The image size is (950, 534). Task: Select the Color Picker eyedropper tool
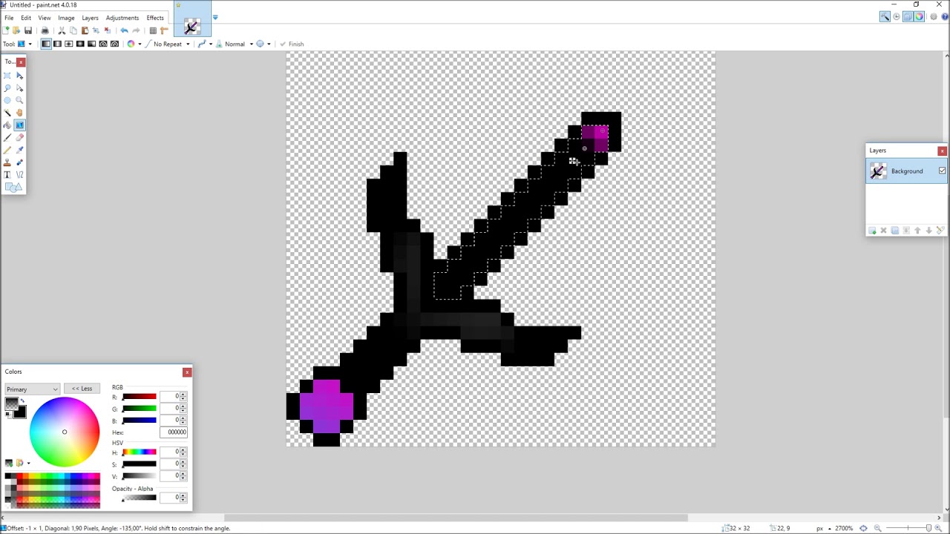[20, 150]
